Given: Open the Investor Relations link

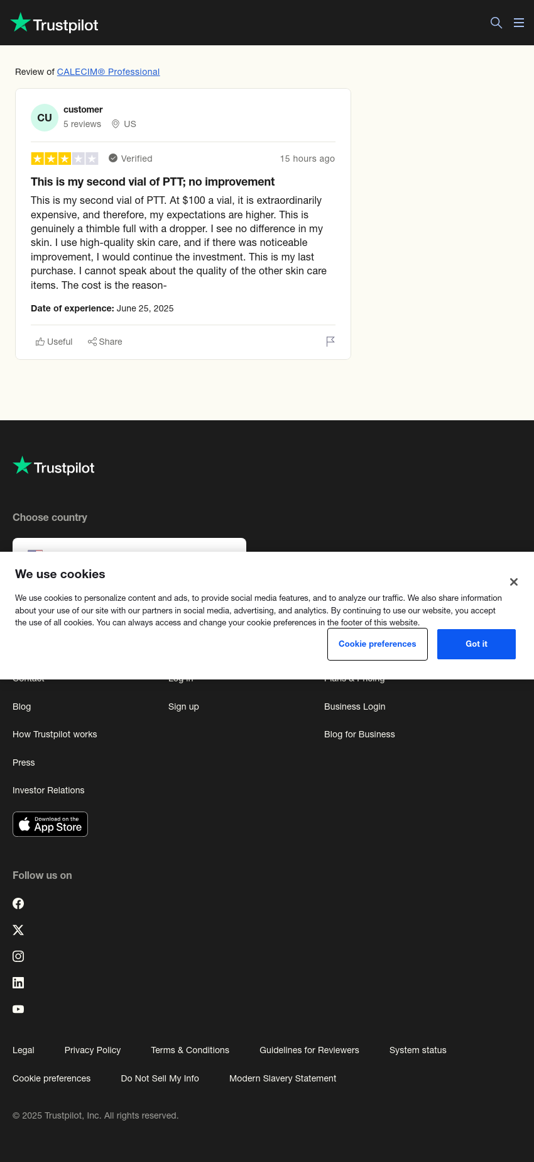Looking at the screenshot, I should point(48,790).
